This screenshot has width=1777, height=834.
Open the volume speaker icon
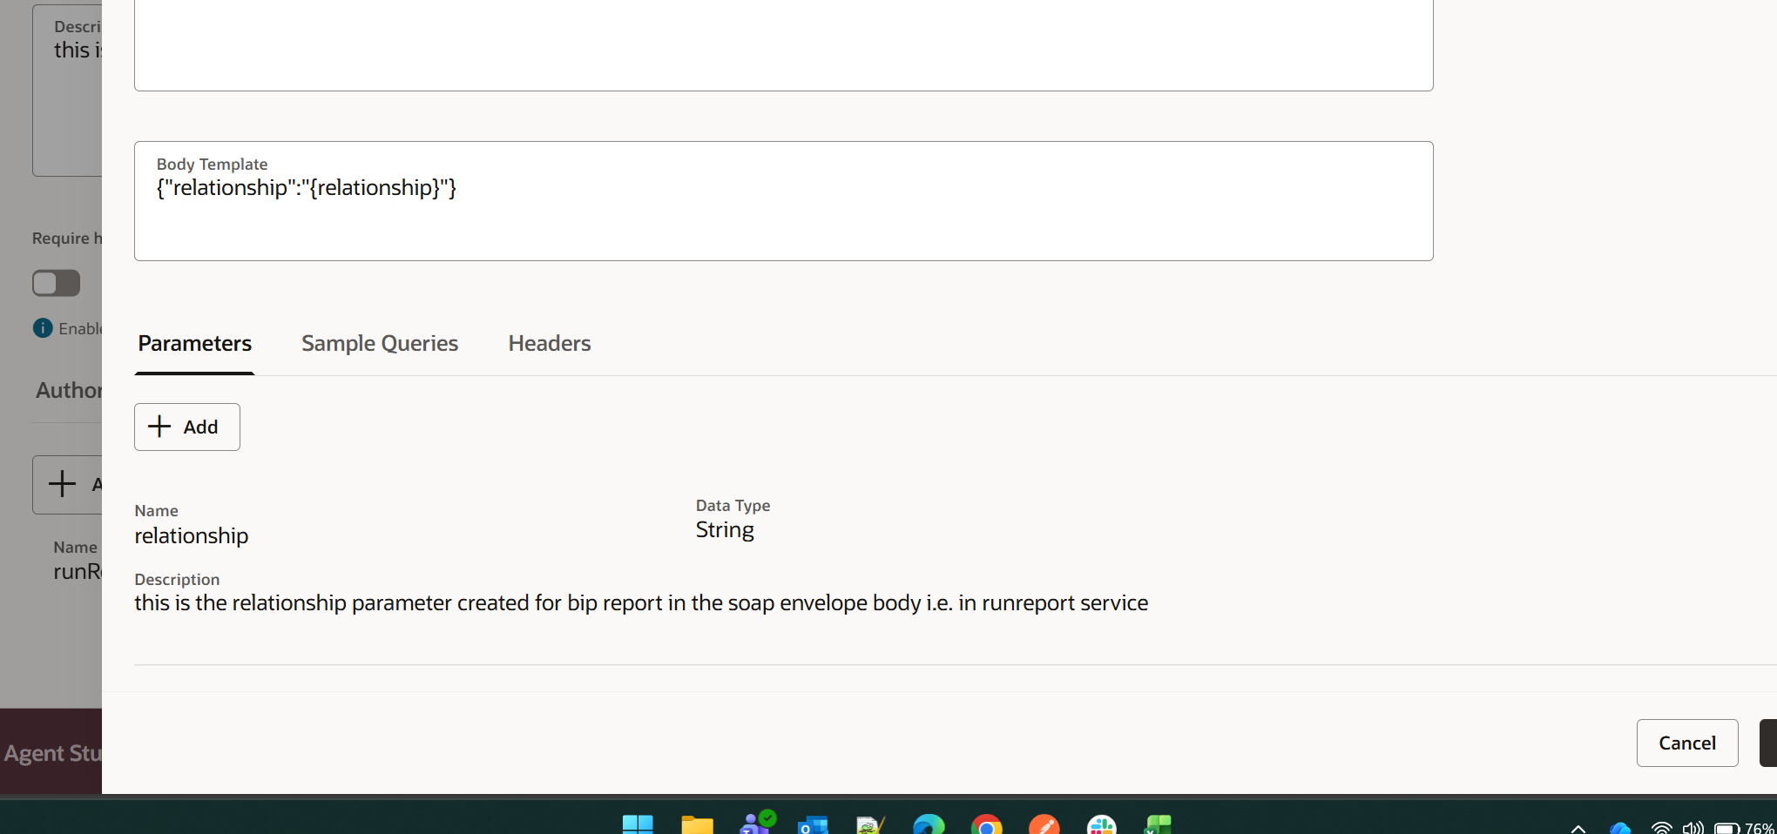click(1693, 828)
